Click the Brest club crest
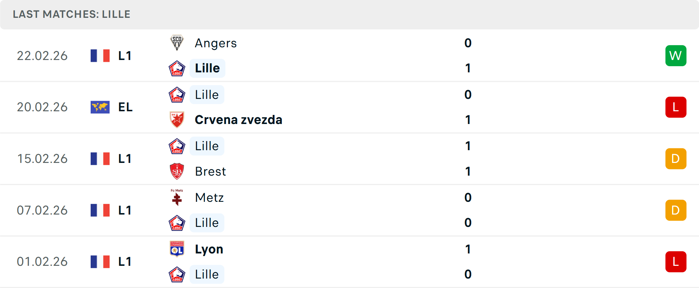This screenshot has width=699, height=288. (177, 171)
